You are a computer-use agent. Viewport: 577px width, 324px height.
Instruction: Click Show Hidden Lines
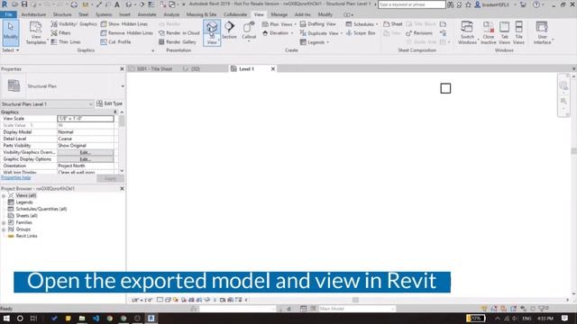click(x=124, y=24)
